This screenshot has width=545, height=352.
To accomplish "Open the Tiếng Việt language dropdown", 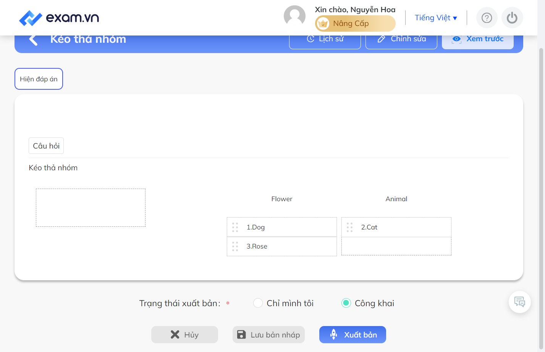I will 436,18.
